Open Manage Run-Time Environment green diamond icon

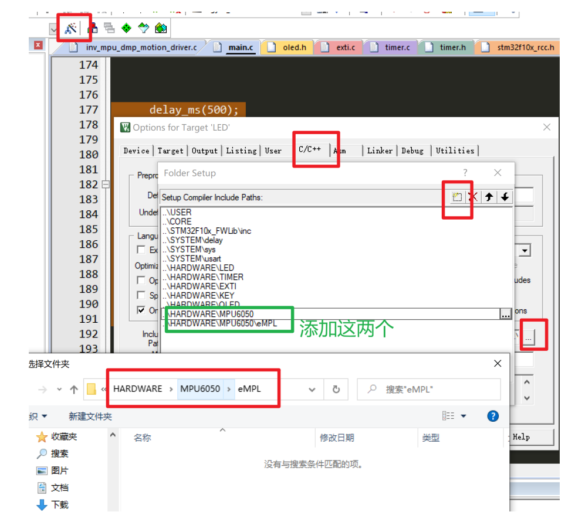coord(126,28)
